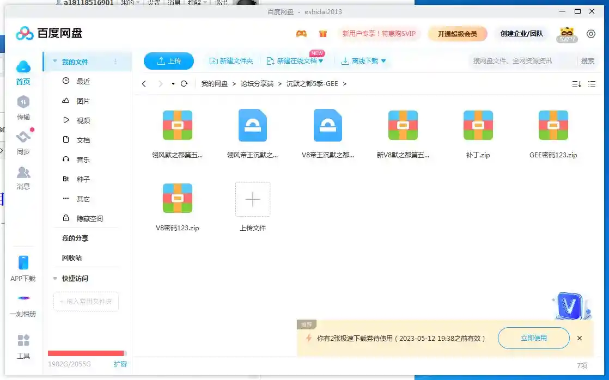Select V8密码123.zip file
Screen dimensions: 609x380
point(178,207)
